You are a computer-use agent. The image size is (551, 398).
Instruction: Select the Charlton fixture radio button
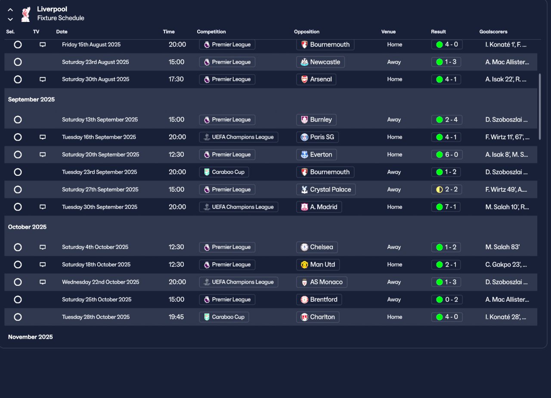[18, 317]
